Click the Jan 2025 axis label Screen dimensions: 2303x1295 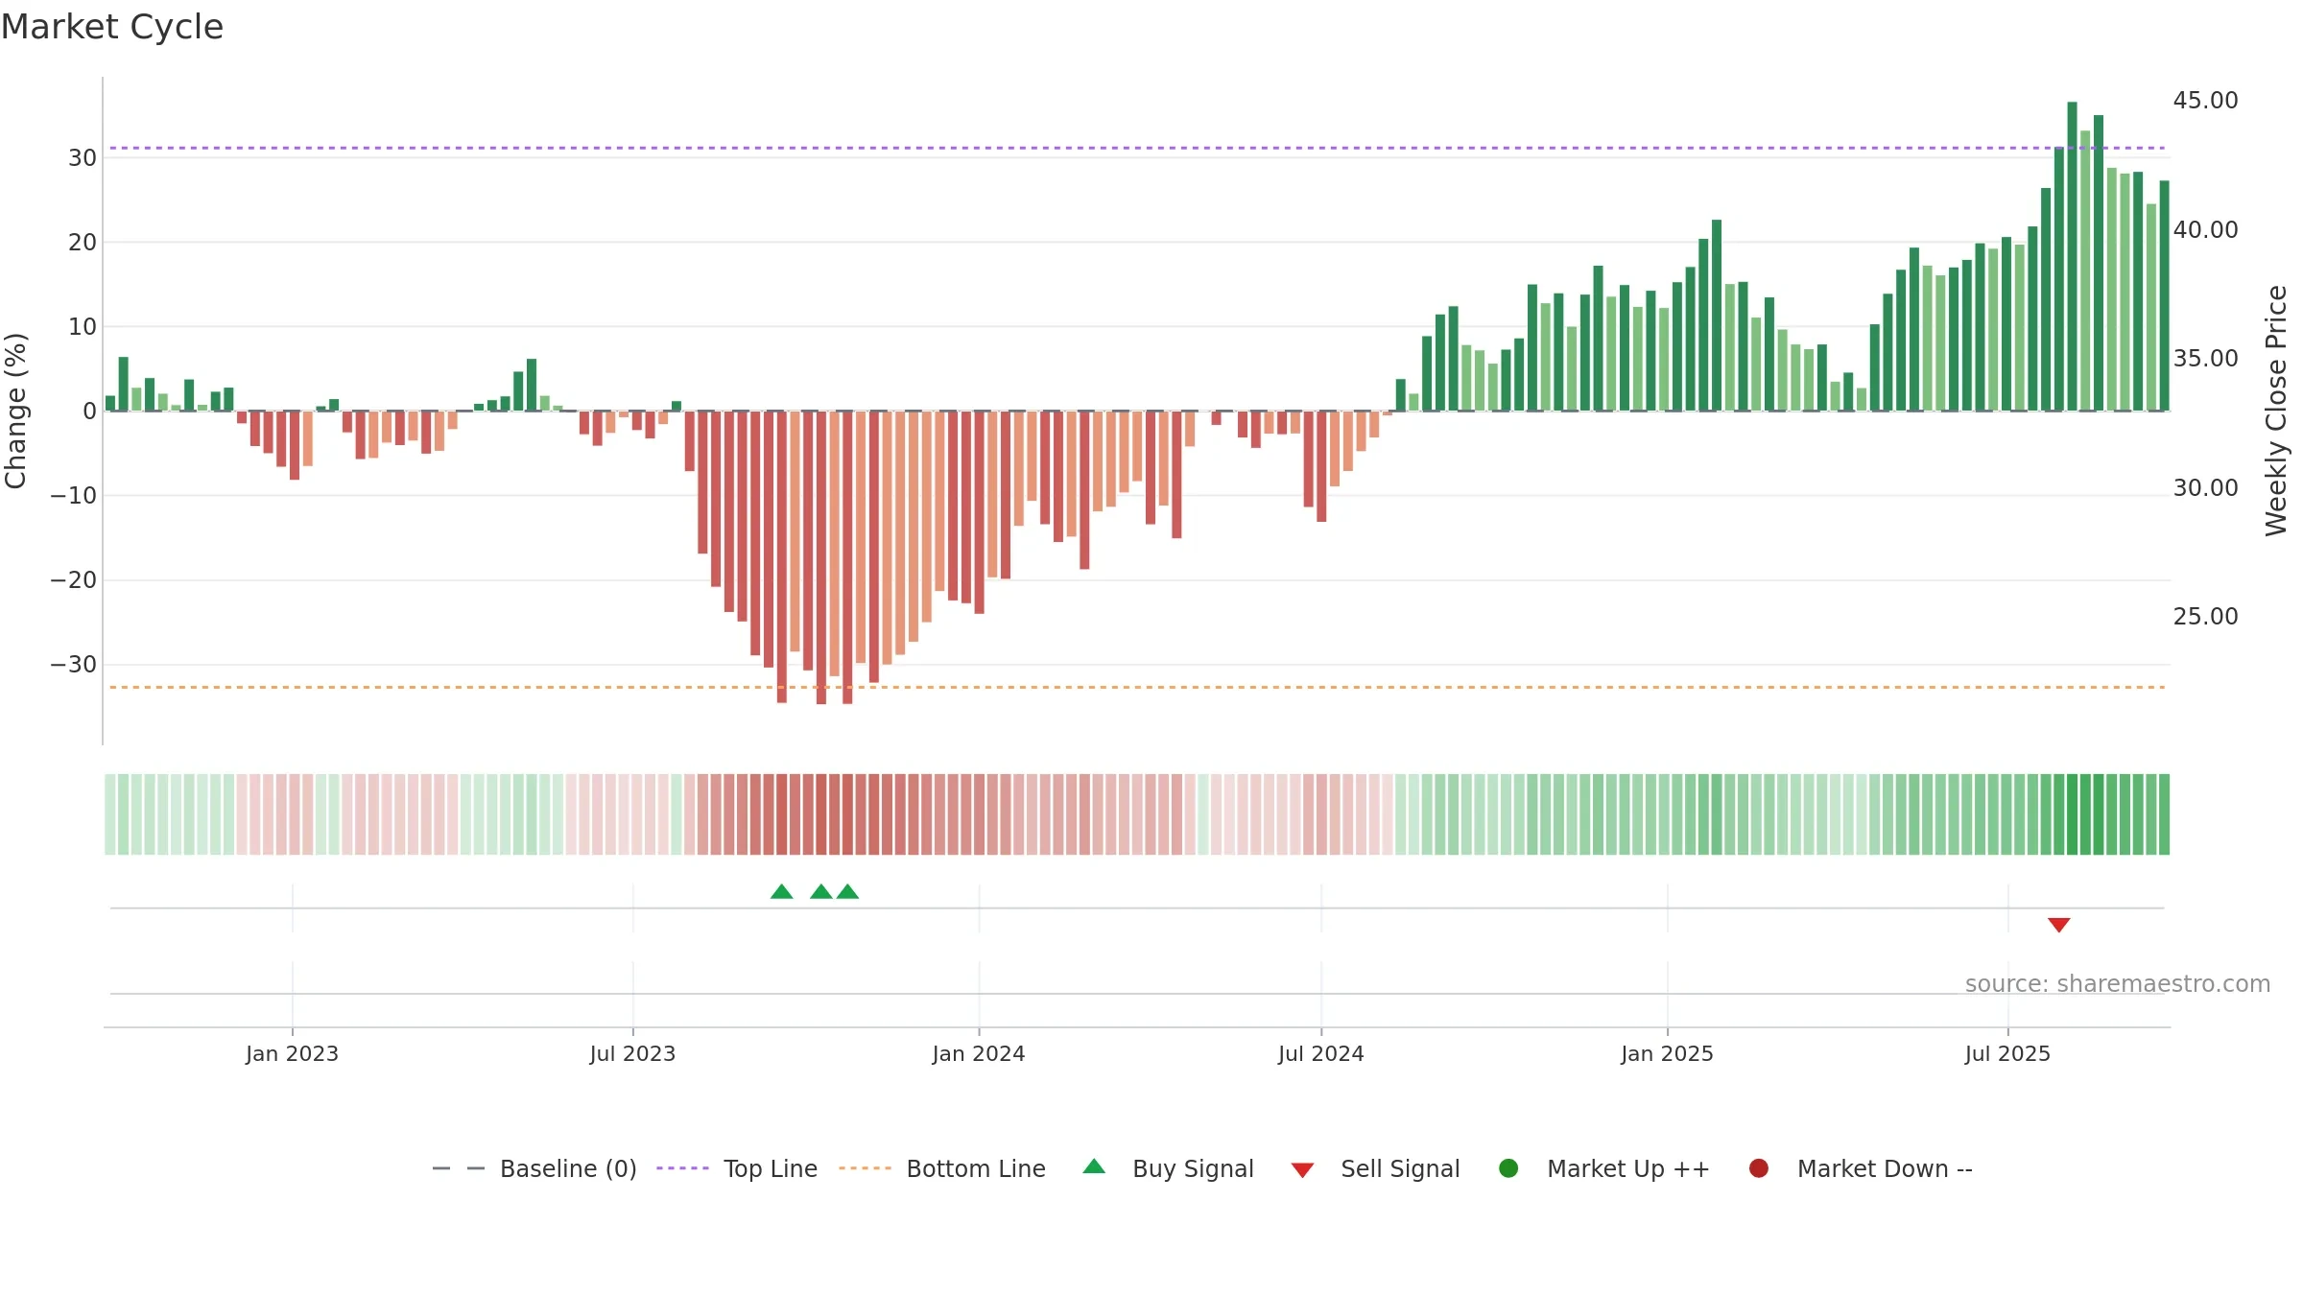1667,1053
